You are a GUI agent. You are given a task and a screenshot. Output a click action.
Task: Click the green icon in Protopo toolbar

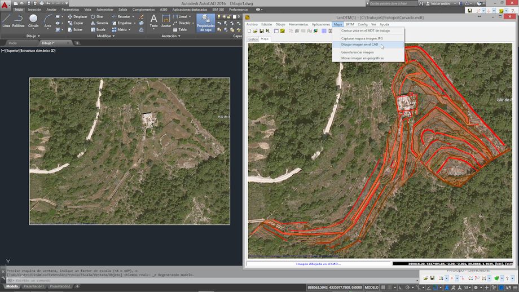pyautogui.click(x=496, y=278)
